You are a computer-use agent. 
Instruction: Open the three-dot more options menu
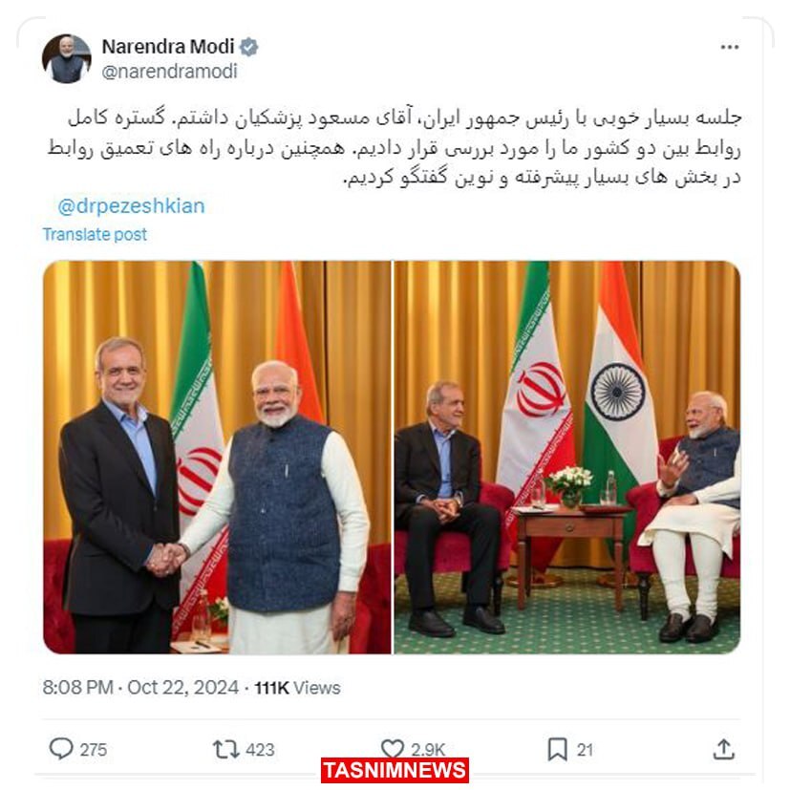click(729, 48)
